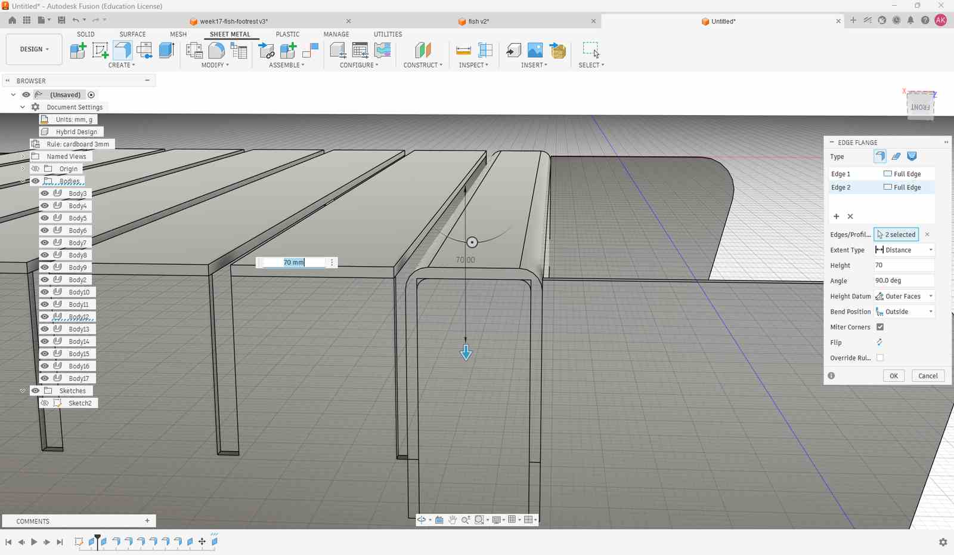The image size is (954, 555).
Task: Open the fish v2 document tab
Action: point(478,21)
